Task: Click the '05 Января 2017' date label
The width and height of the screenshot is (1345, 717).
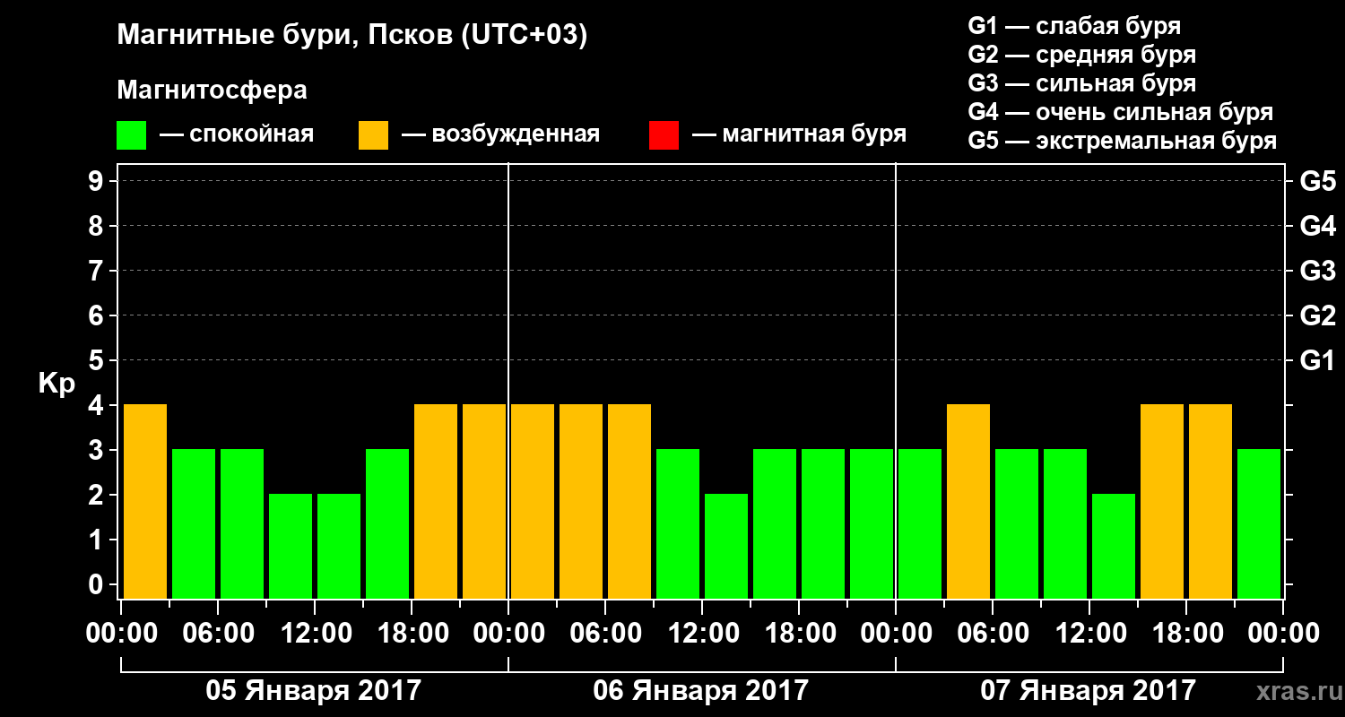Action: coord(314,691)
